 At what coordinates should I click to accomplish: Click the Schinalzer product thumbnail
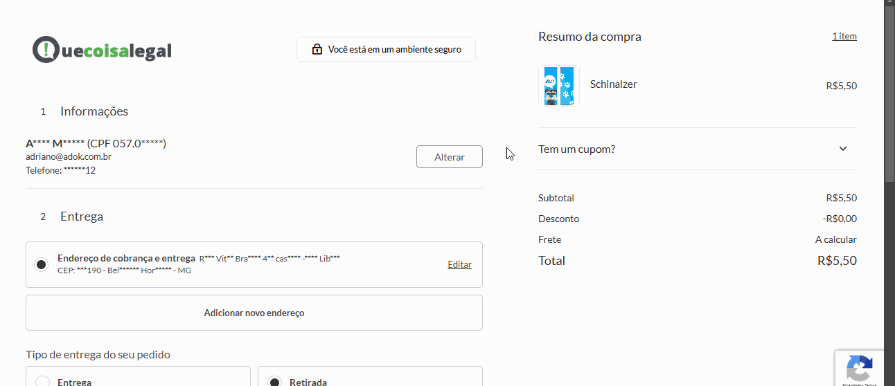point(558,86)
